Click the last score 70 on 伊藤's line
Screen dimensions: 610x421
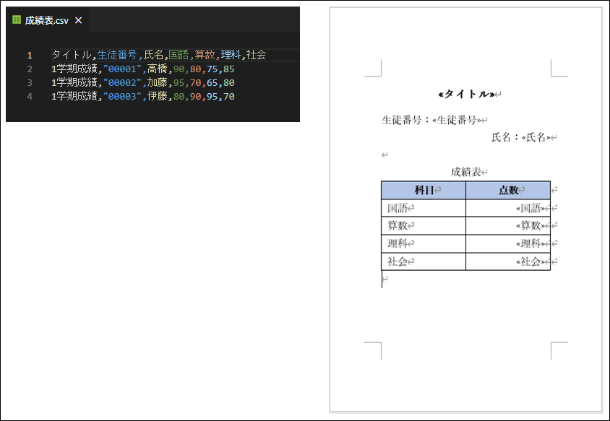click(x=229, y=97)
